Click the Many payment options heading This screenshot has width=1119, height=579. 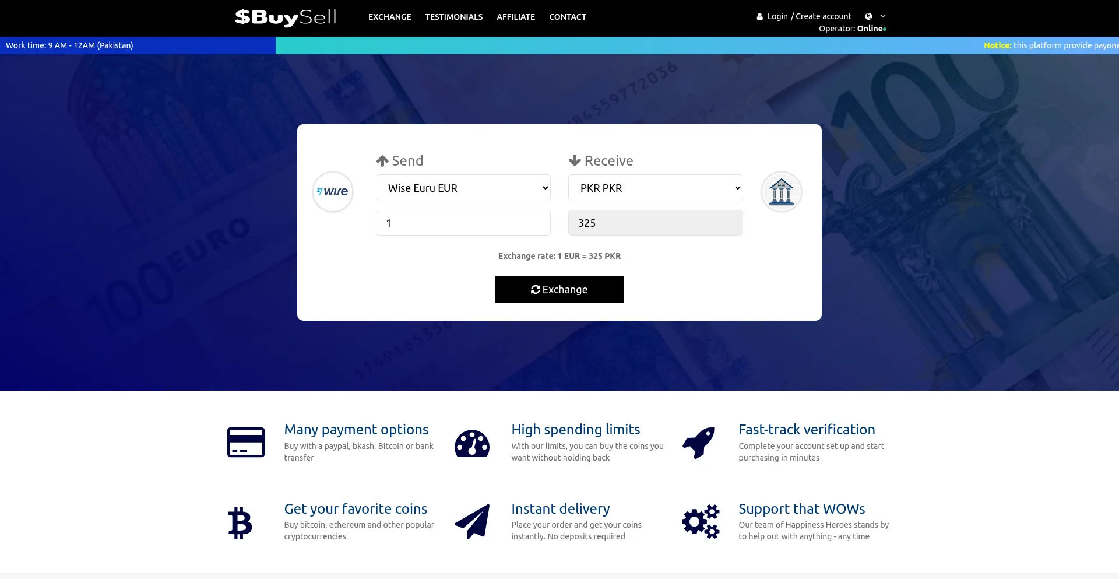click(356, 430)
